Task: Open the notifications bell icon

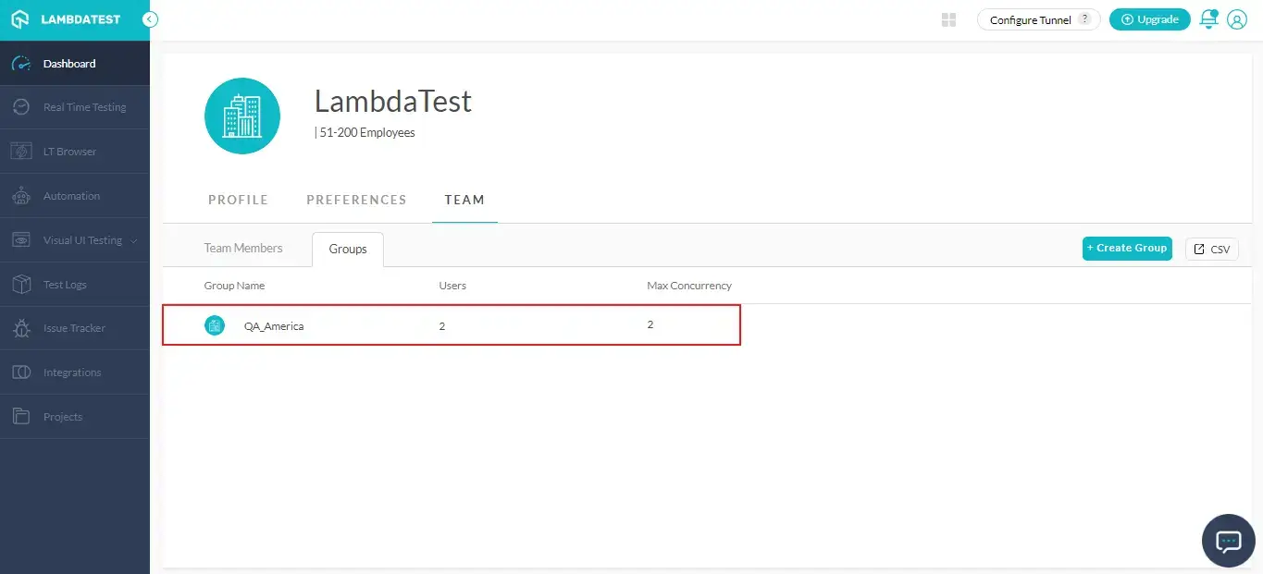Action: tap(1208, 19)
